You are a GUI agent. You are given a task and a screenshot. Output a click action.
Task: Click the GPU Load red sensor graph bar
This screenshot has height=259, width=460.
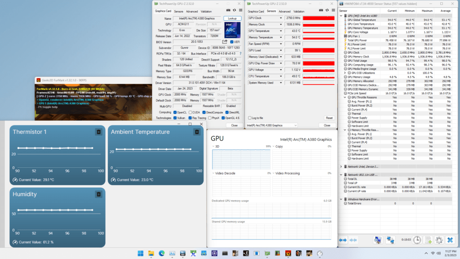click(318, 50)
